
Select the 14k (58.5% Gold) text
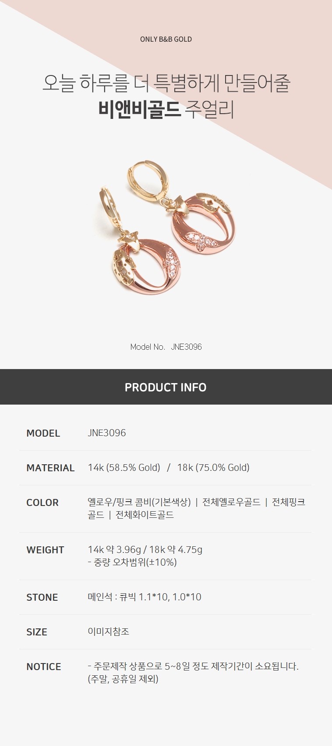(x=124, y=468)
